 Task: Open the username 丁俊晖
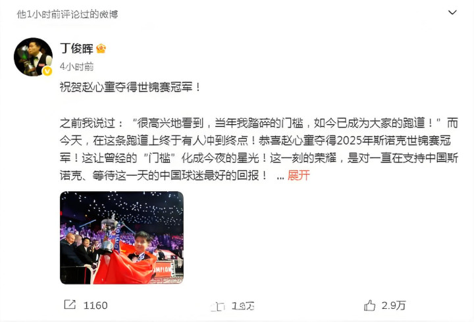coord(76,48)
